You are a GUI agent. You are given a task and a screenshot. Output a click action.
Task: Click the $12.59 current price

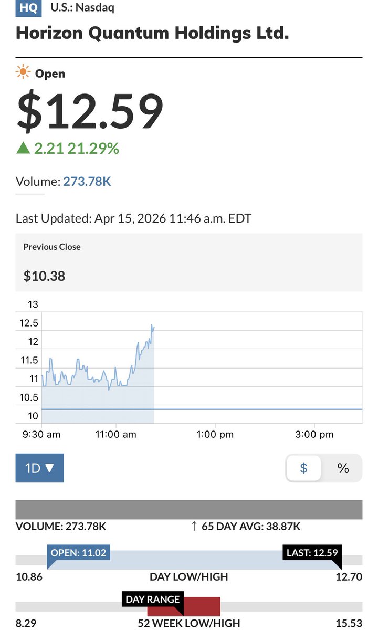(x=90, y=112)
